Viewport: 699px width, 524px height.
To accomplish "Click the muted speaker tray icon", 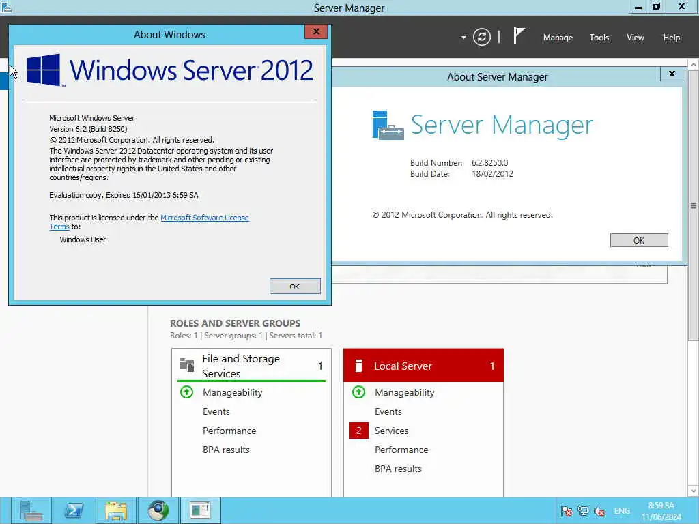I will [x=599, y=511].
